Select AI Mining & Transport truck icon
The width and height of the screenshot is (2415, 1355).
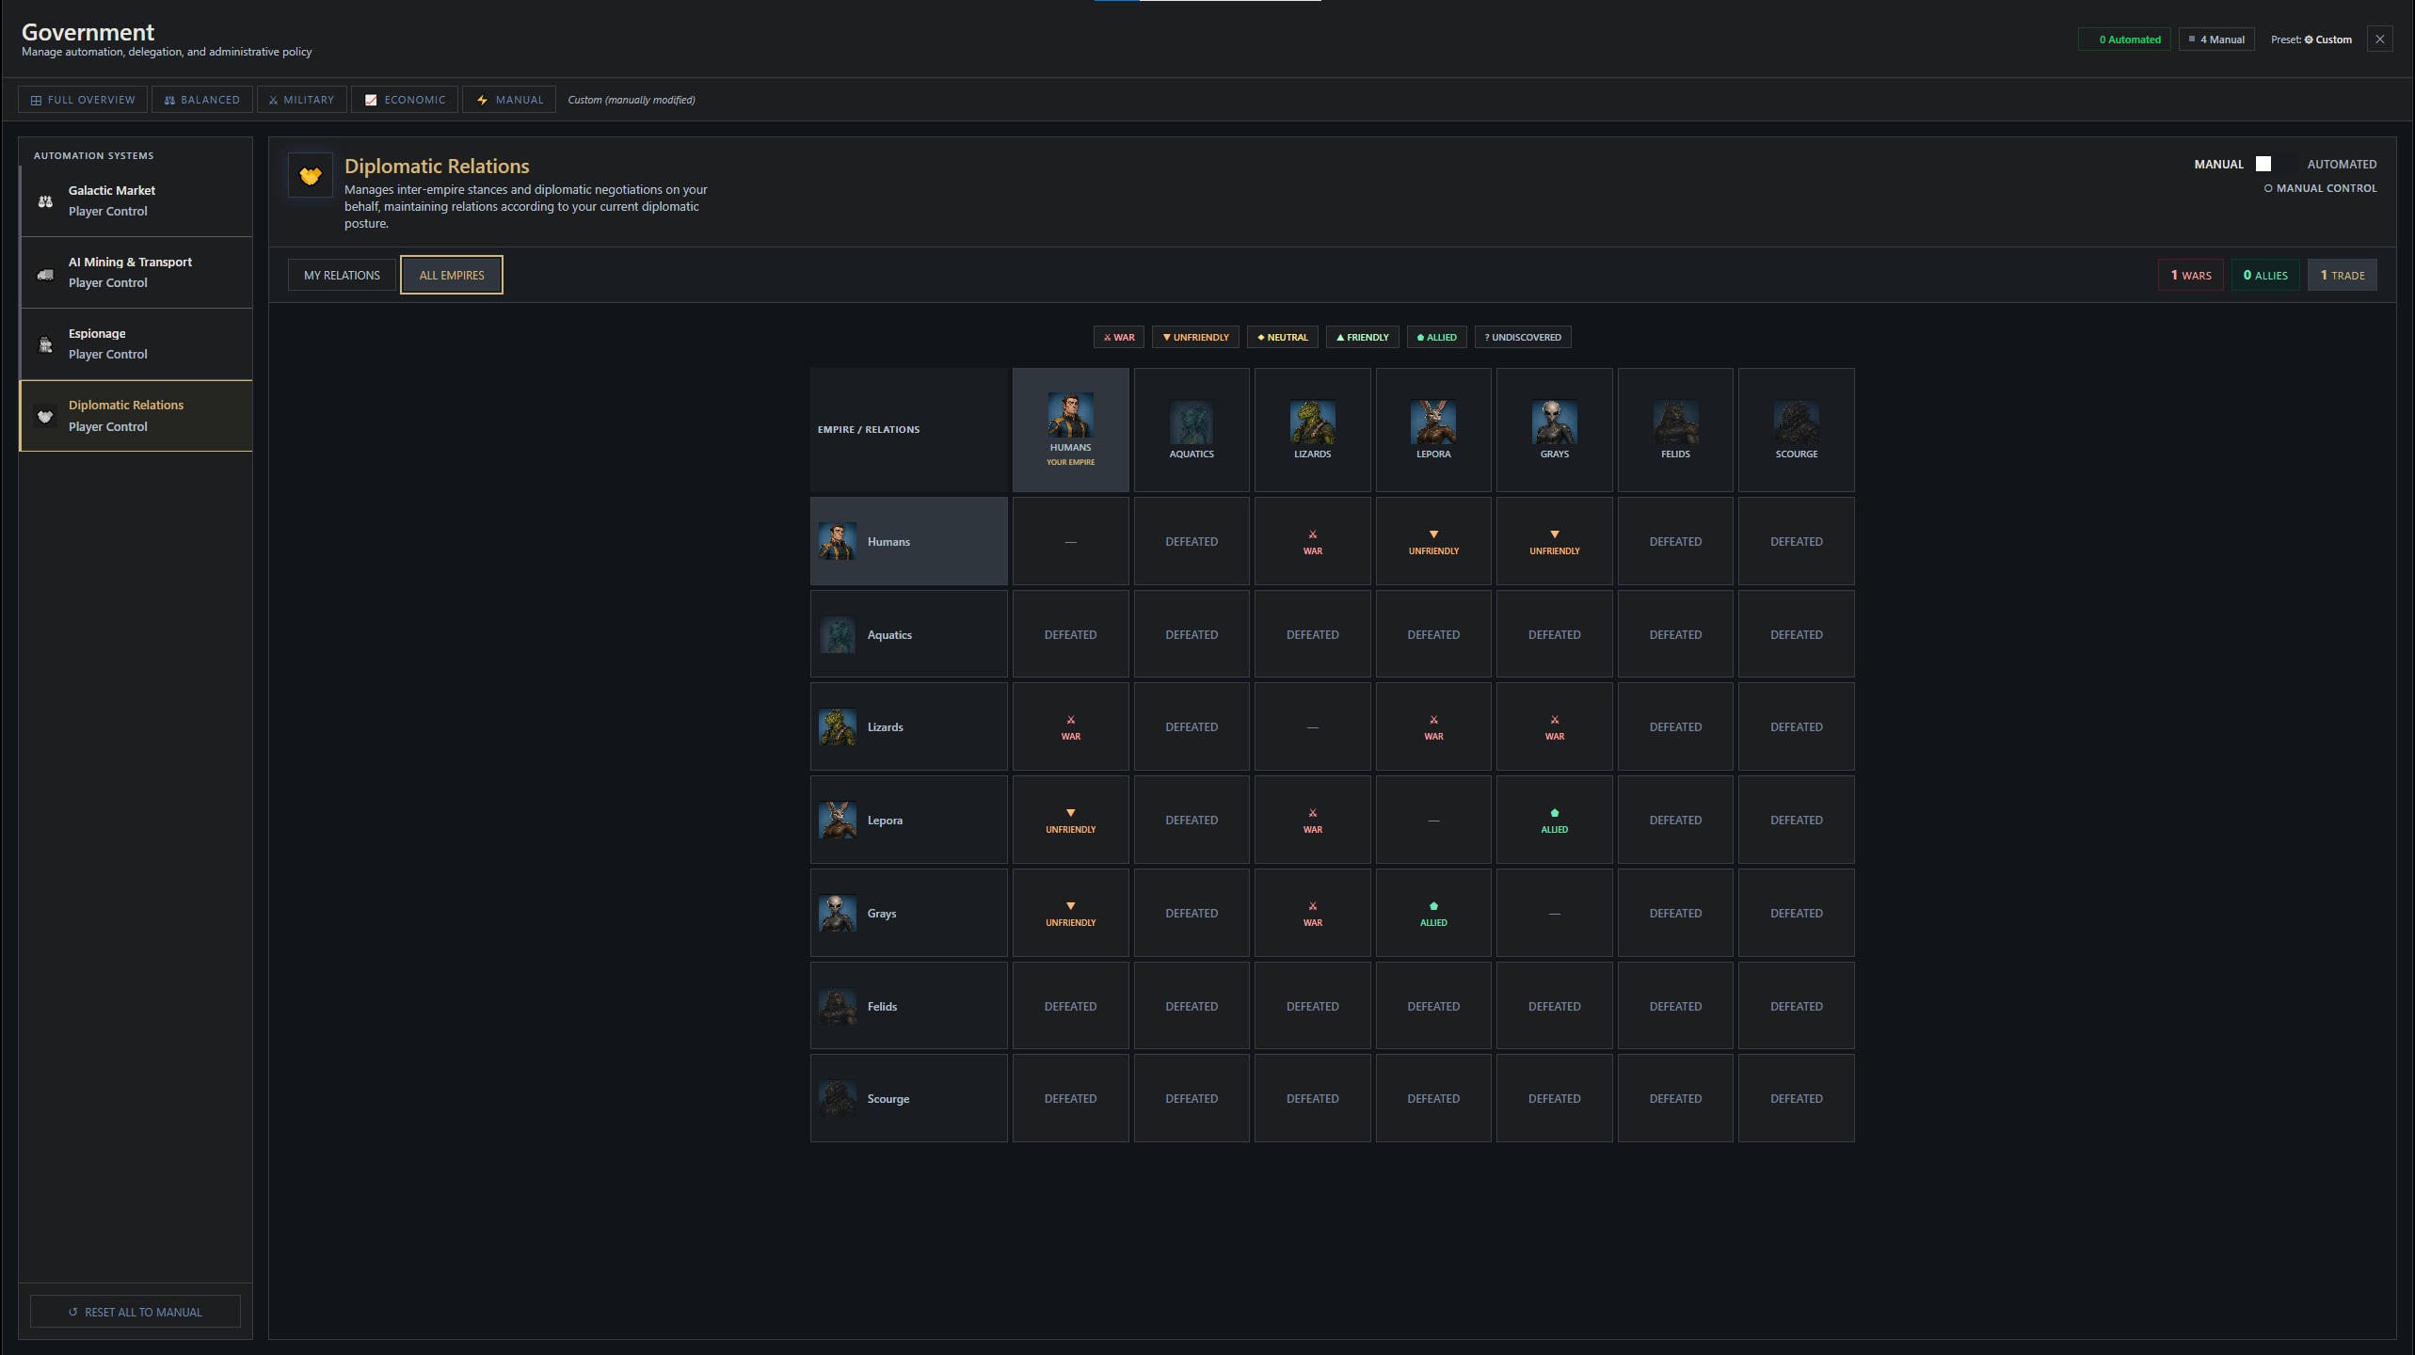(45, 274)
